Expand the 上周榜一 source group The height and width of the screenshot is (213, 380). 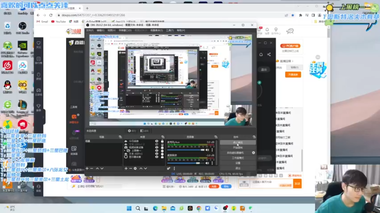125,151
